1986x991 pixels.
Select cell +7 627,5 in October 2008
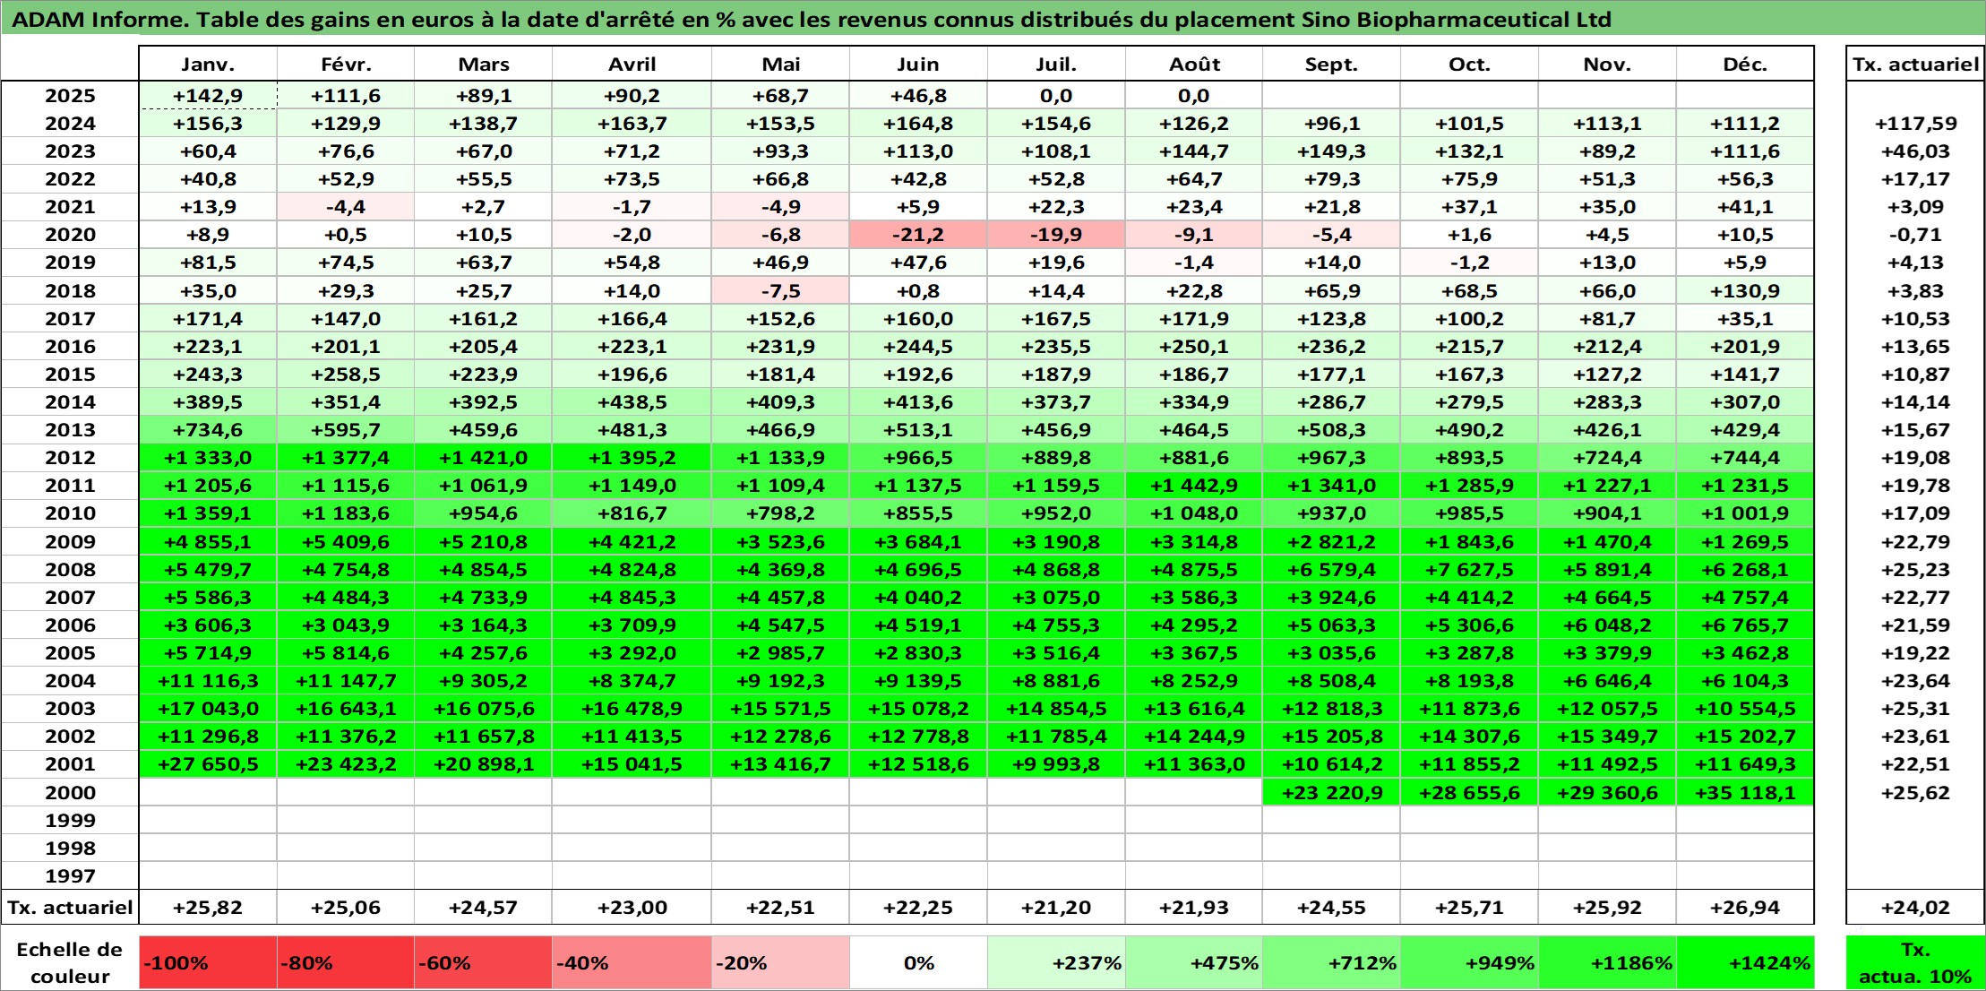pos(1469,570)
